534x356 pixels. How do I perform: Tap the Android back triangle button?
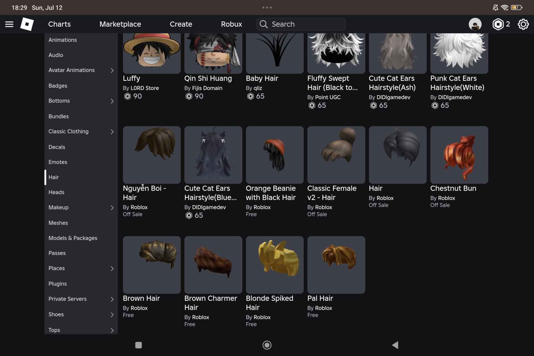pyautogui.click(x=395, y=345)
